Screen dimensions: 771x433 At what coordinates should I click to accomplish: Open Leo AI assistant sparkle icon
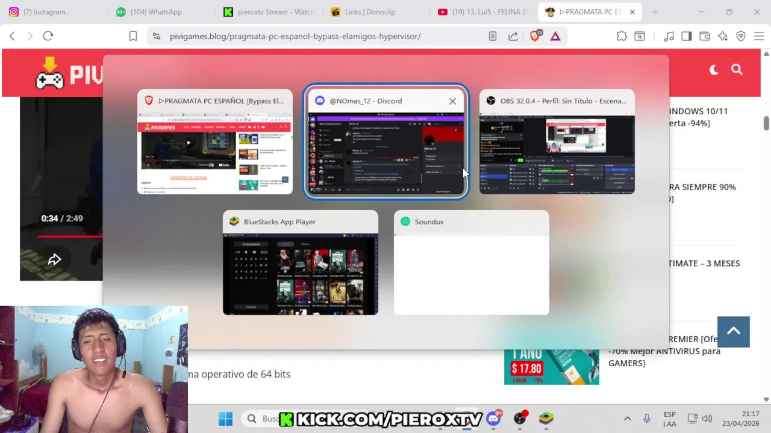[723, 36]
